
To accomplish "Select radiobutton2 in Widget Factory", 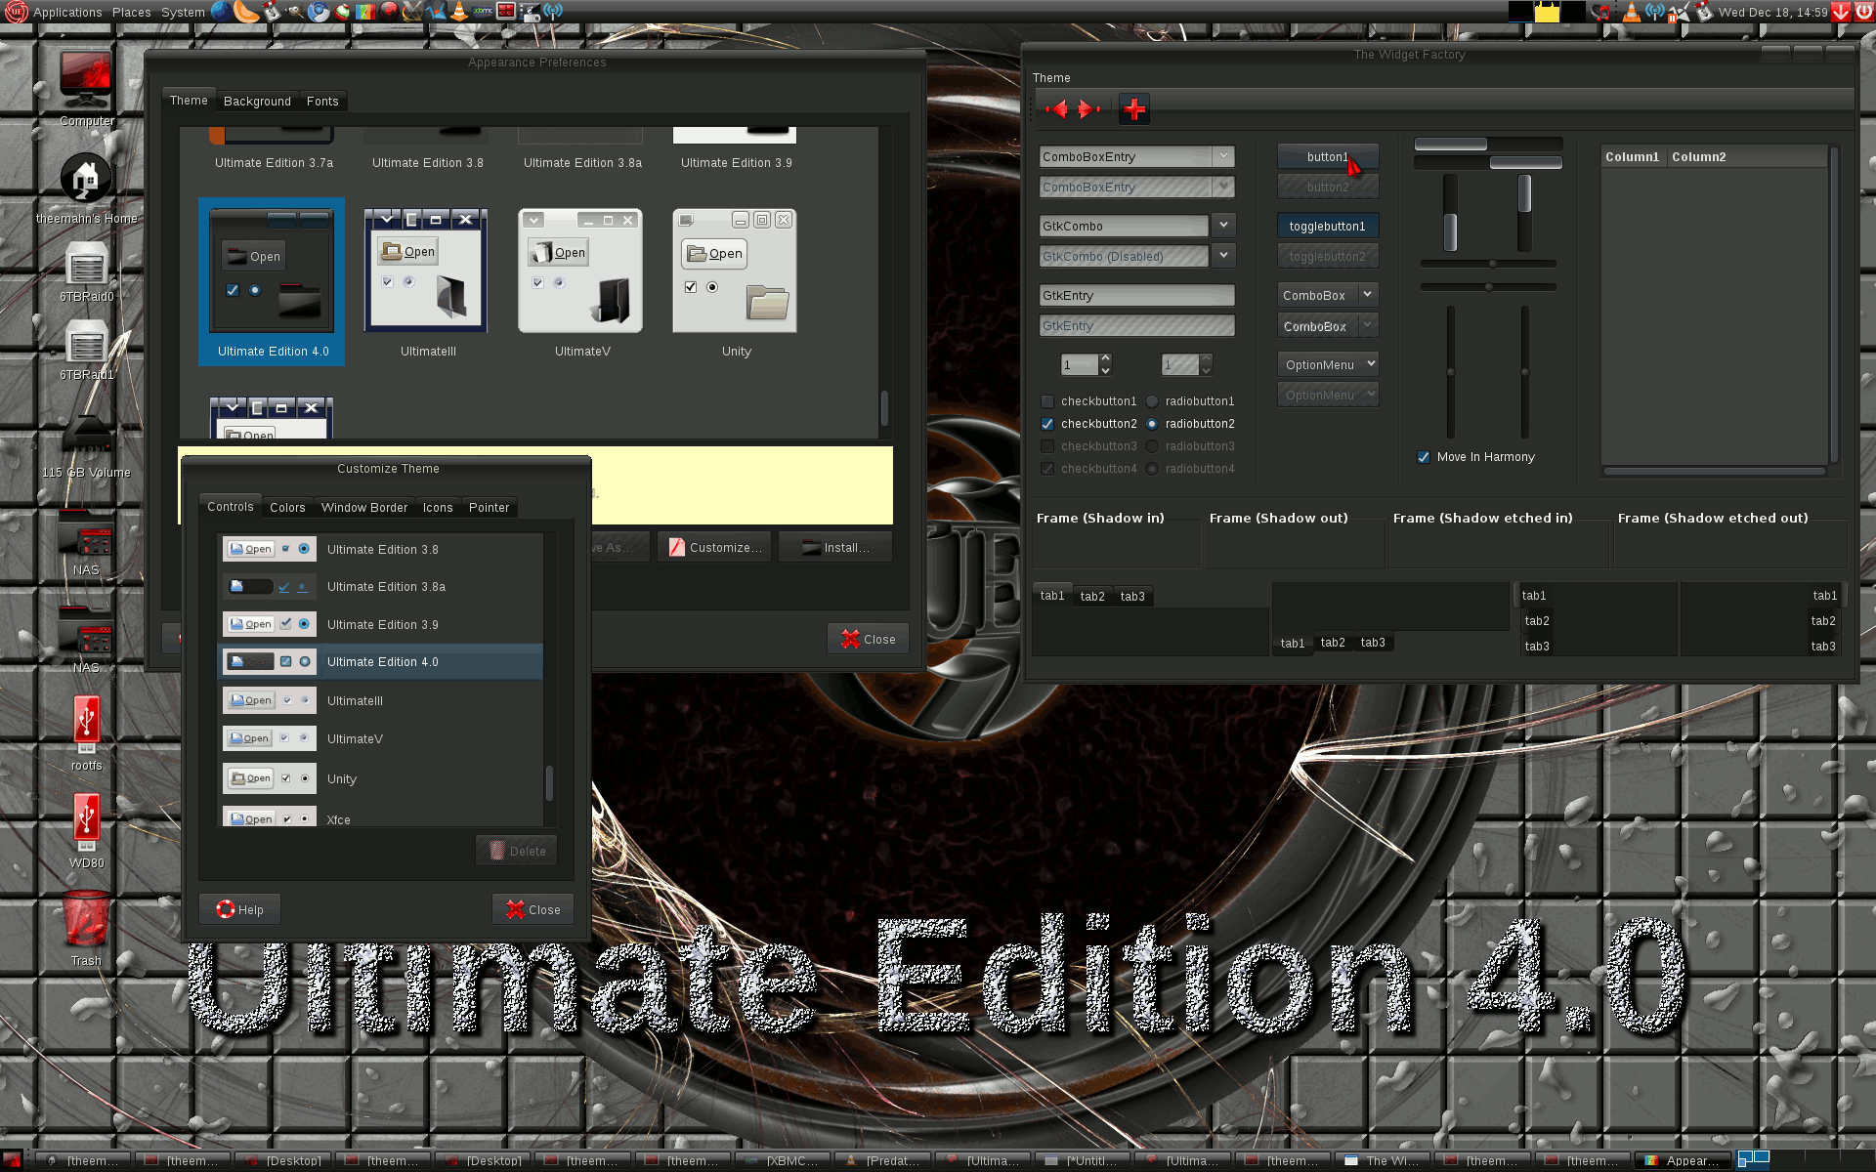I will click(x=1152, y=424).
